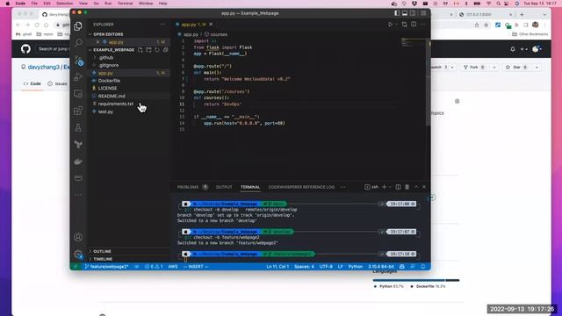Open the Explorer view in VS Code activity bar

pyautogui.click(x=78, y=26)
